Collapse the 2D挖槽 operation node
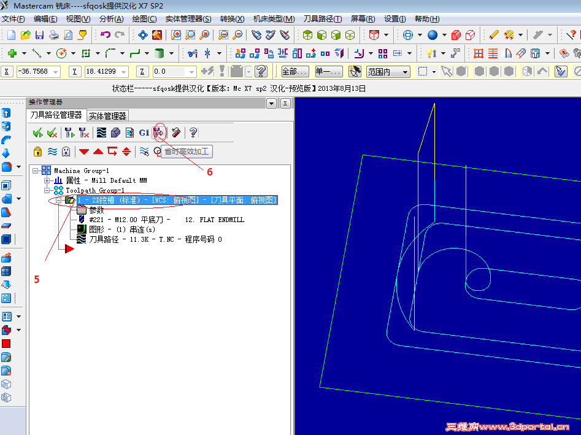Viewport: 581px width, 435px height. coord(58,200)
